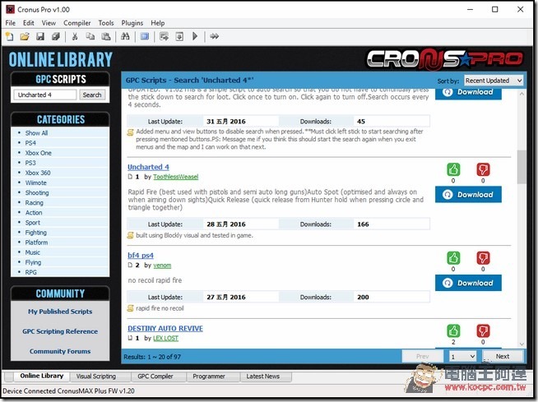Open Community Forums
Screen dimensions: 538x402
60,351
